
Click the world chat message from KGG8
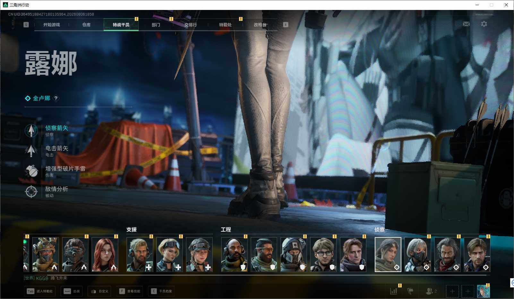[x=46, y=278]
